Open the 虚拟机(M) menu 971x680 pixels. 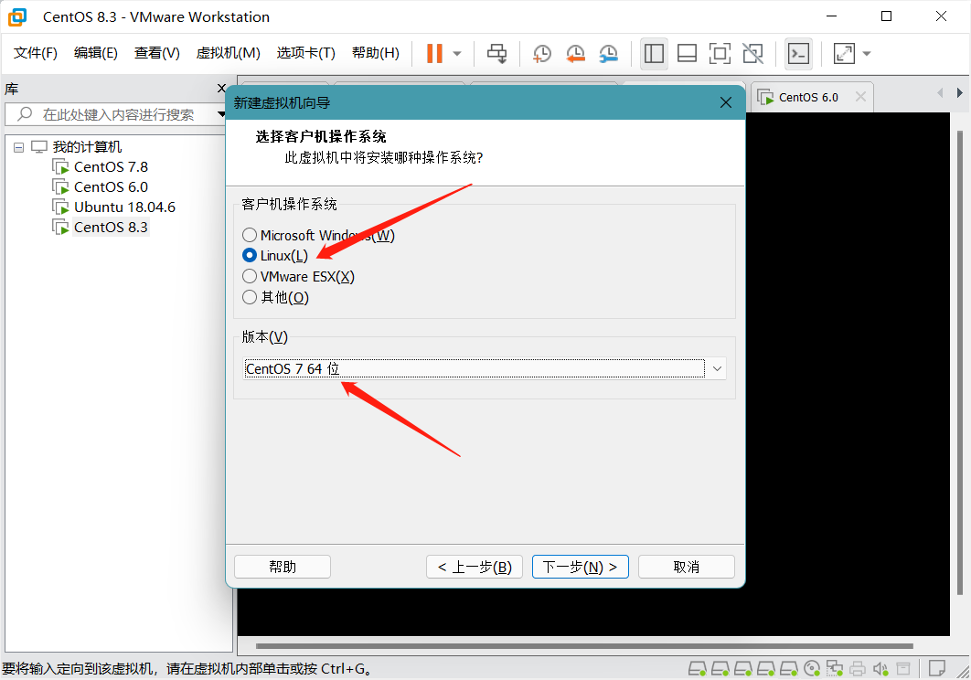[228, 53]
